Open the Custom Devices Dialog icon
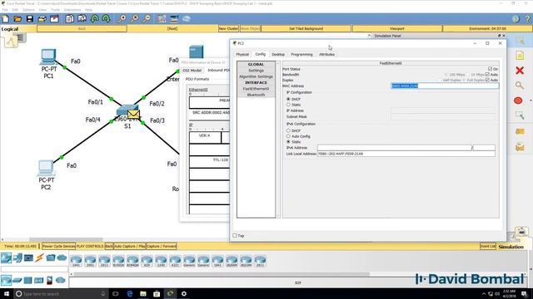 click(174, 18)
